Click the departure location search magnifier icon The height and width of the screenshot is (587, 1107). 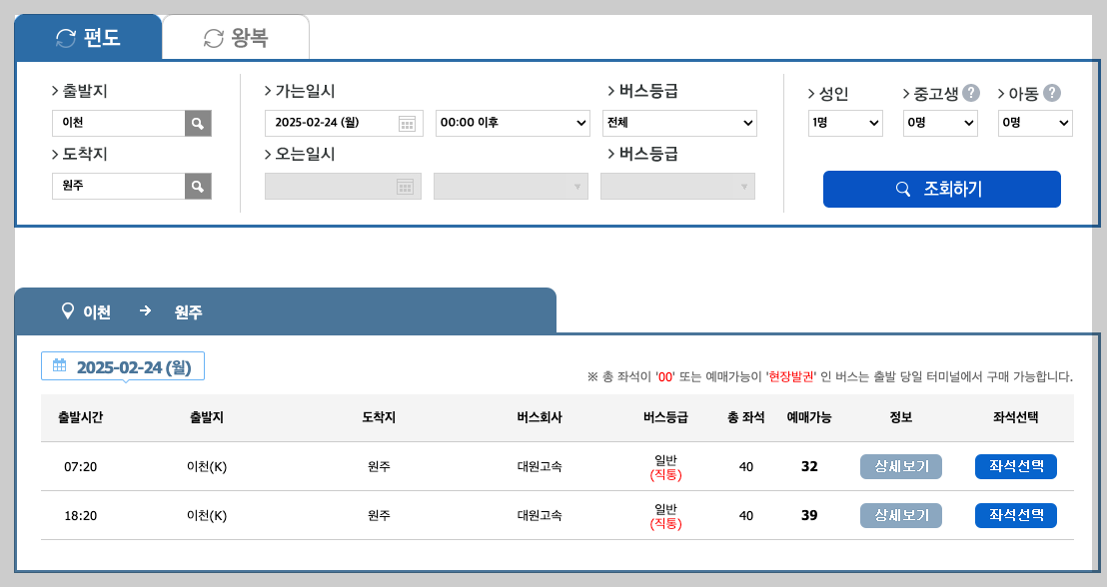[197, 122]
